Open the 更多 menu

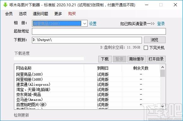click(x=58, y=14)
